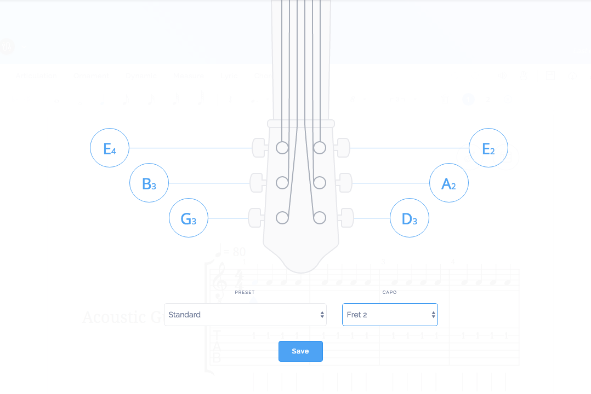Open the Standard preset dropdown

[x=246, y=315]
